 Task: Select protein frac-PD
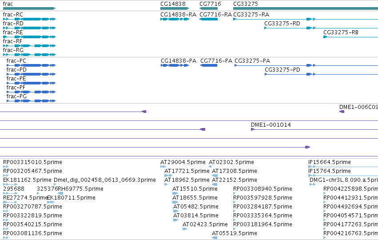click(31, 74)
